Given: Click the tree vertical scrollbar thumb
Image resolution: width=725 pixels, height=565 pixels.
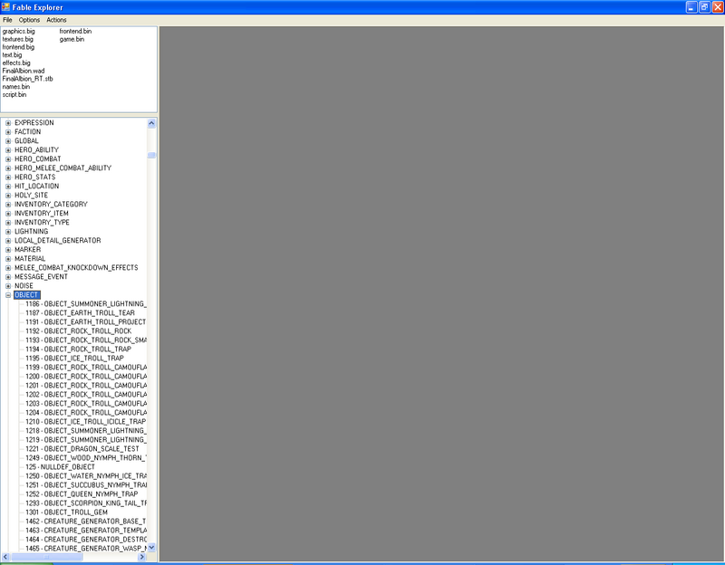Looking at the screenshot, I should click(x=151, y=155).
